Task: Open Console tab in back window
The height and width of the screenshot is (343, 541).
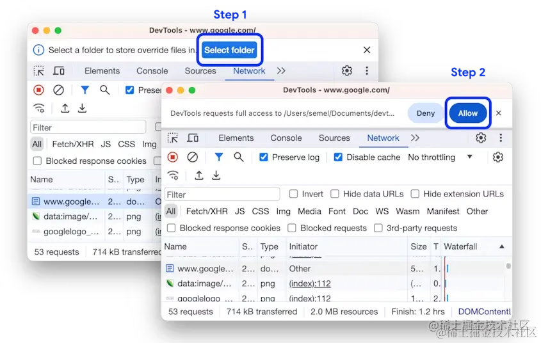Action: [152, 70]
